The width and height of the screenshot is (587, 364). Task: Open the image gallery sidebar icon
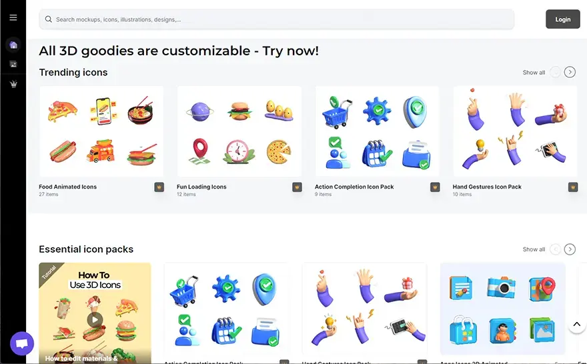pyautogui.click(x=13, y=65)
